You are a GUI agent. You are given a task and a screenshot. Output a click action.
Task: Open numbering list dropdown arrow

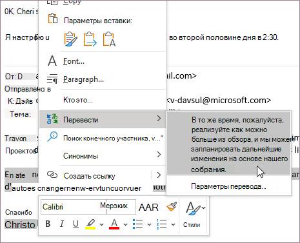173,225
